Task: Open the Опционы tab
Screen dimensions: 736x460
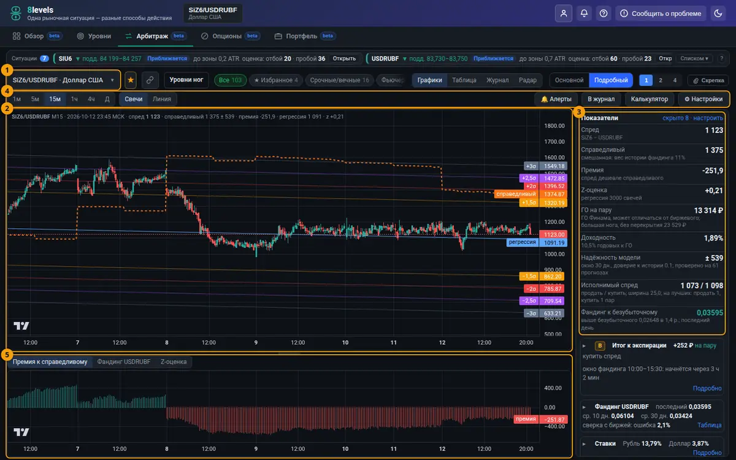Action: (230, 36)
